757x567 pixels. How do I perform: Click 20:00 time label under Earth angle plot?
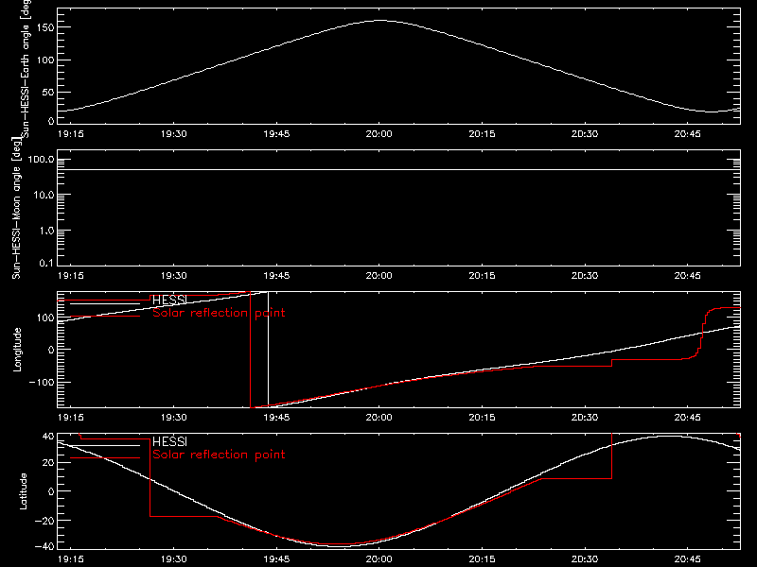pos(379,134)
